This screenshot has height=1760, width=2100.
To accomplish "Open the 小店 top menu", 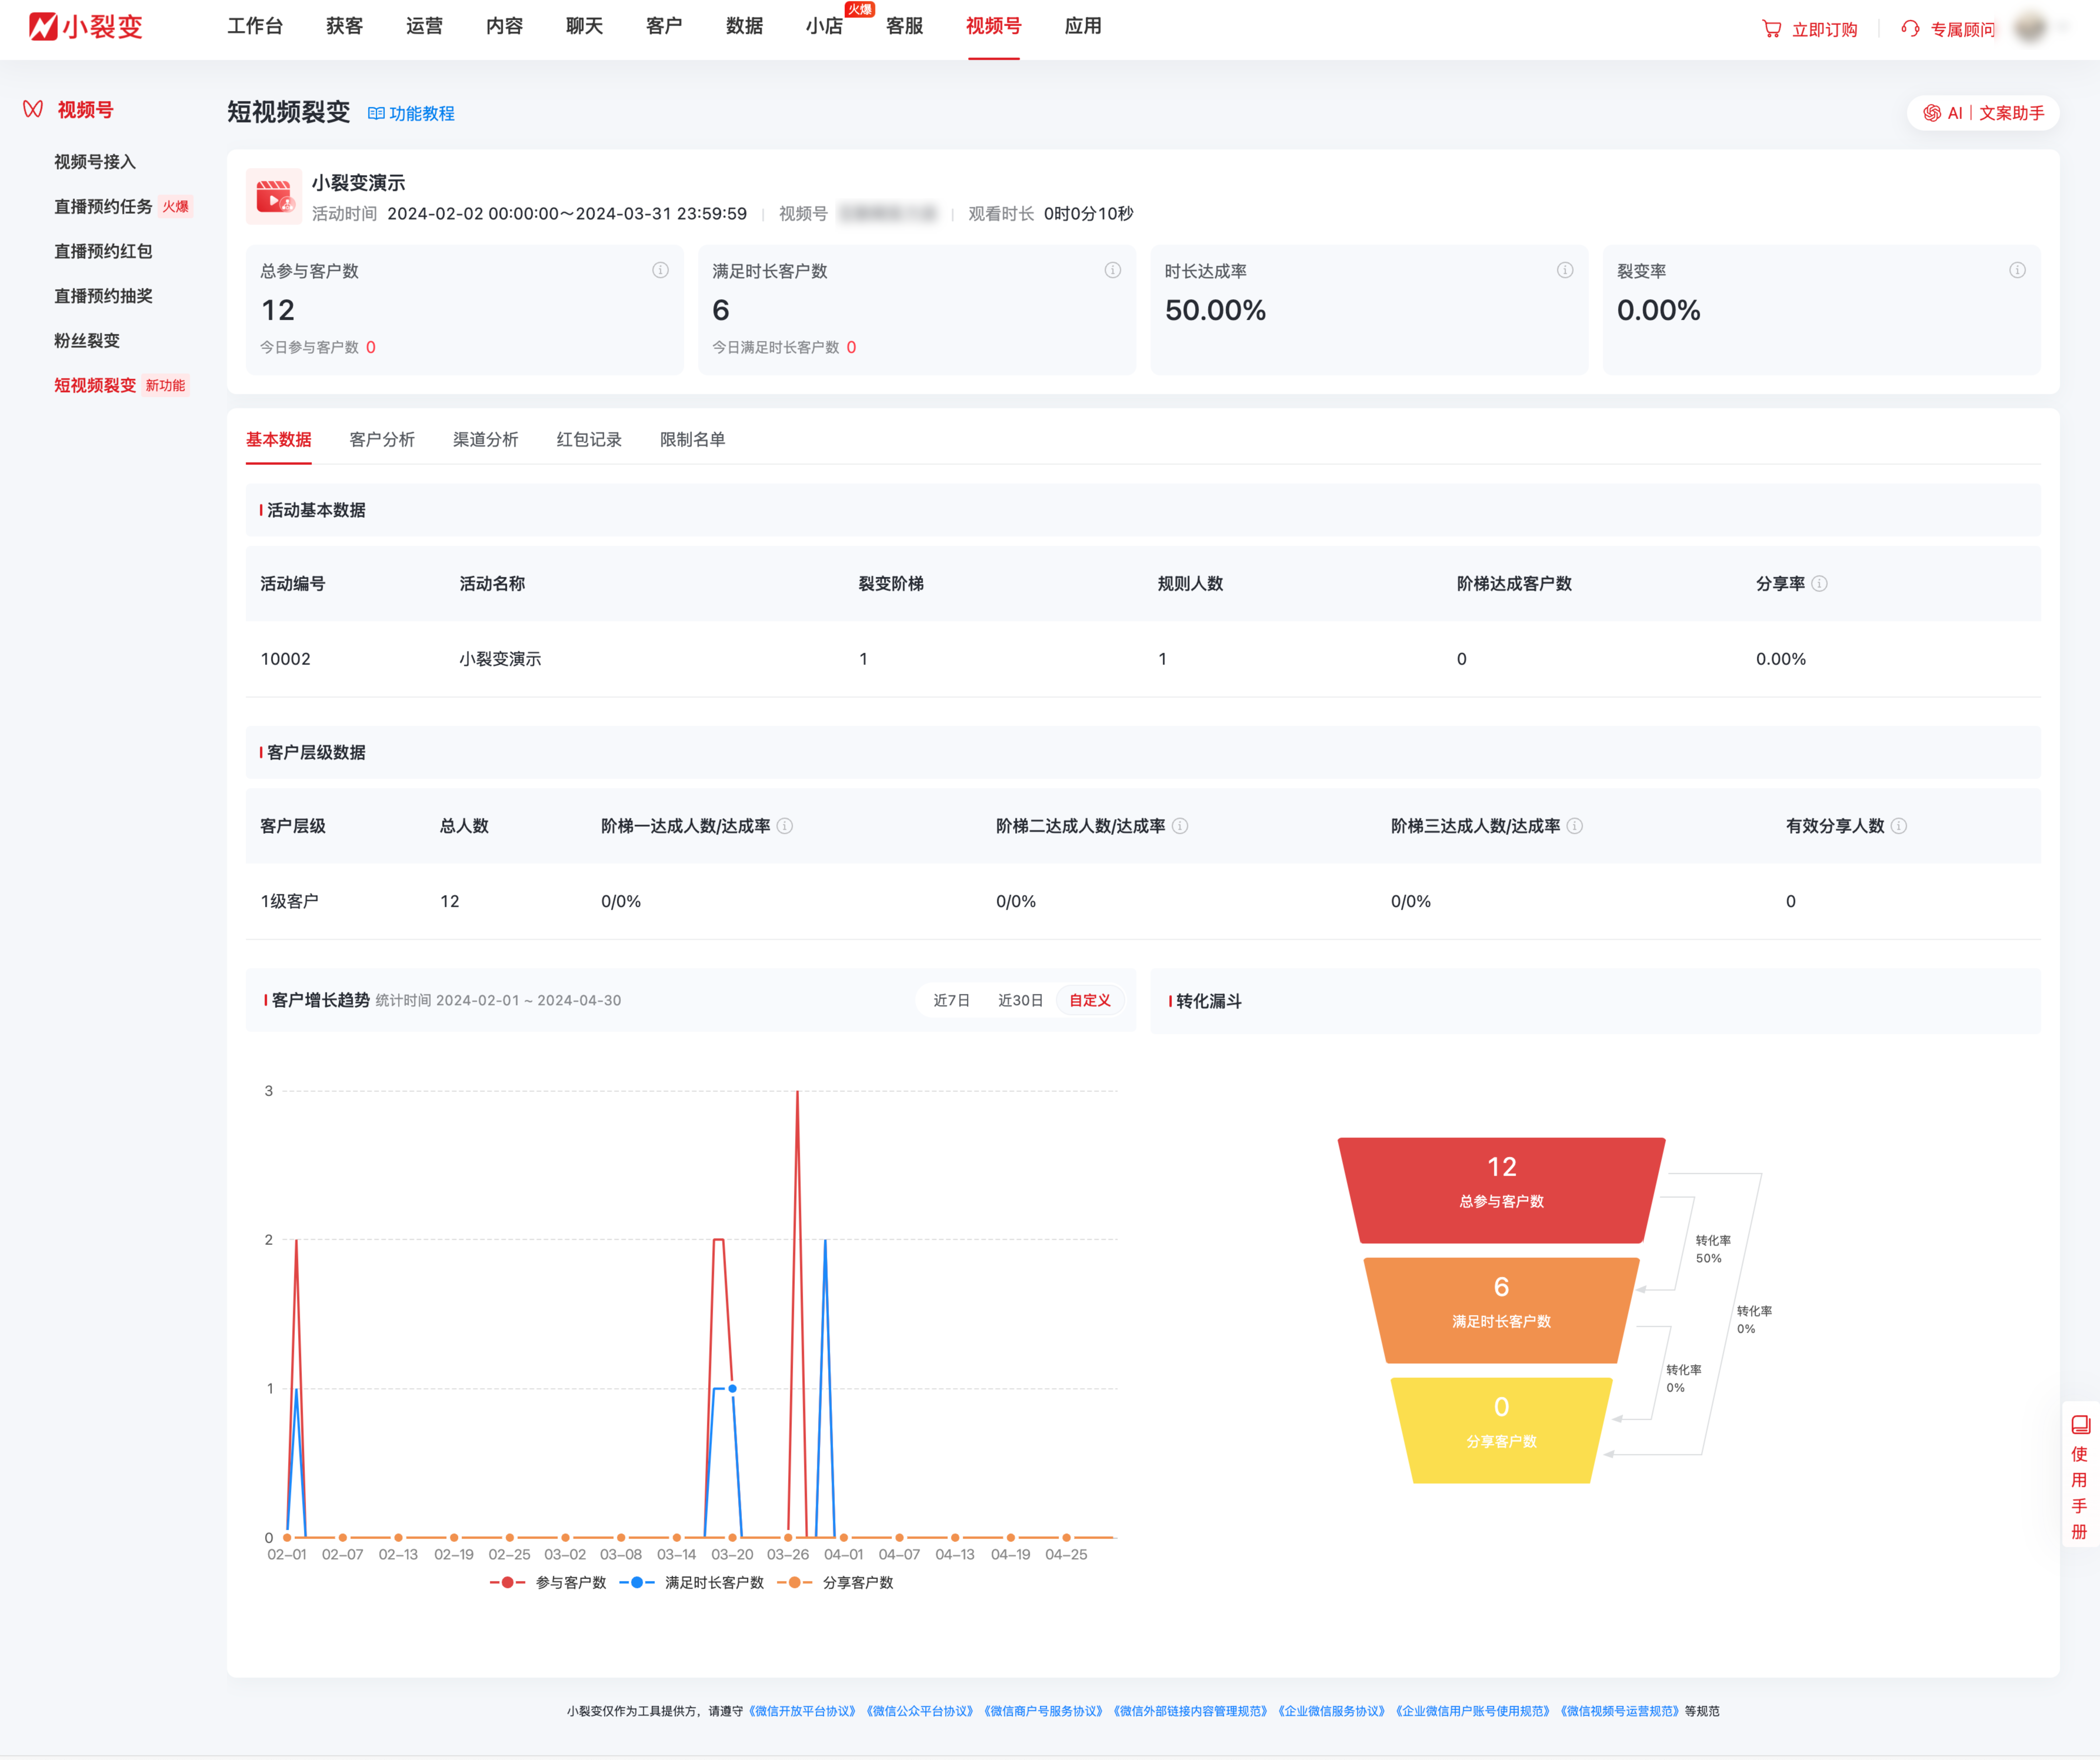I will click(x=825, y=26).
